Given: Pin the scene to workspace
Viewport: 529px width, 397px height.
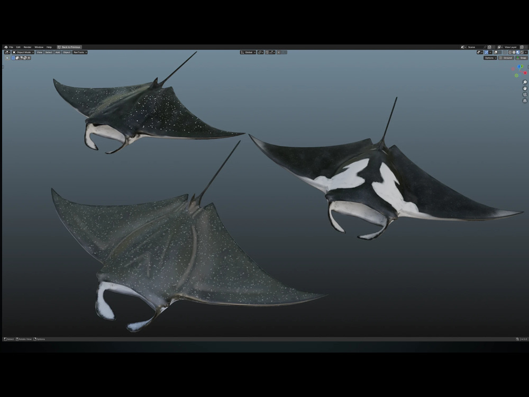Looking at the screenshot, I should point(485,47).
